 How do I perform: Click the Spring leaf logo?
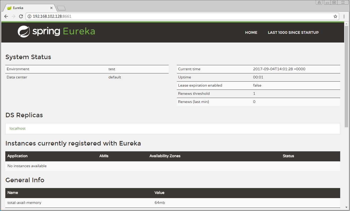(x=24, y=32)
